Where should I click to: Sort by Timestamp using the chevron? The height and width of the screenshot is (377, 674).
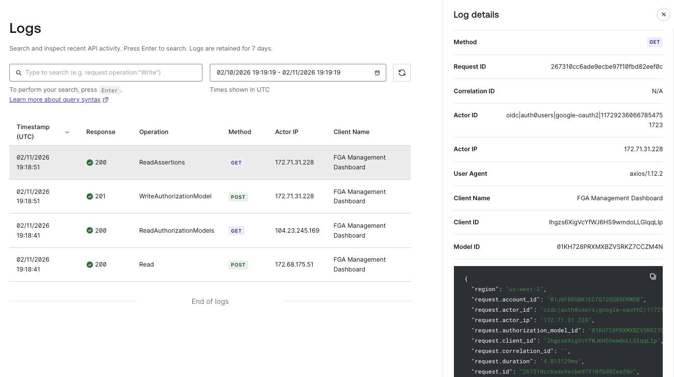point(68,132)
